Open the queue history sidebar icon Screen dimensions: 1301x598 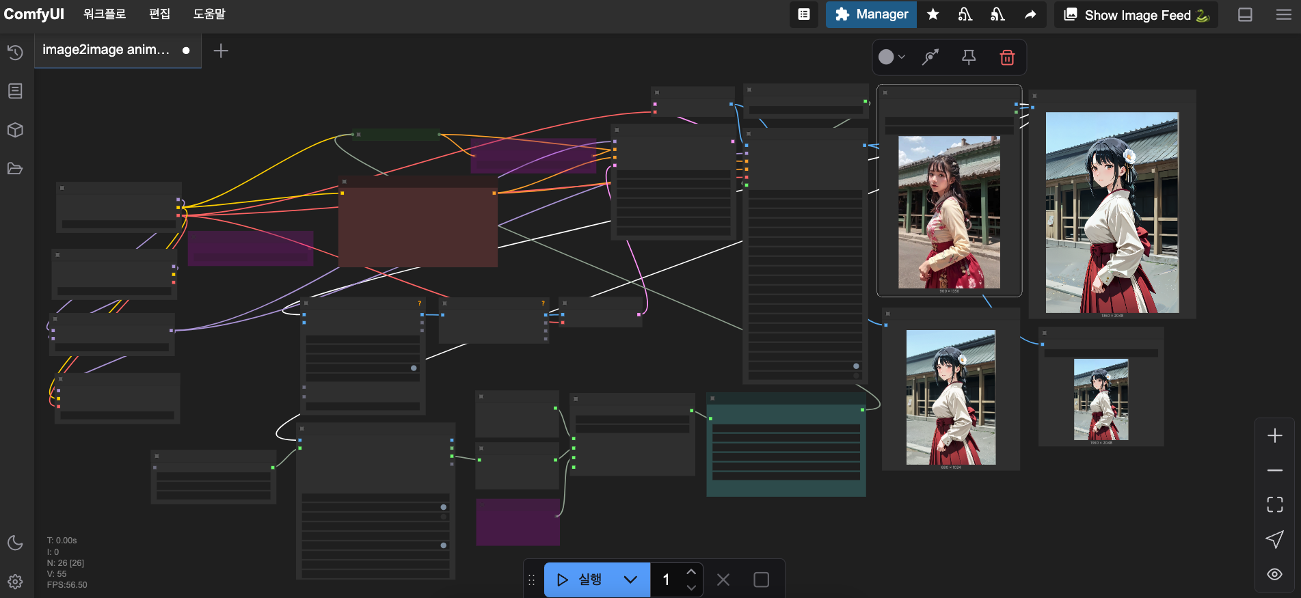15,53
